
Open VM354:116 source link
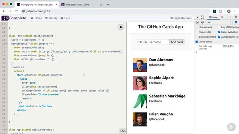click(x=228, y=46)
